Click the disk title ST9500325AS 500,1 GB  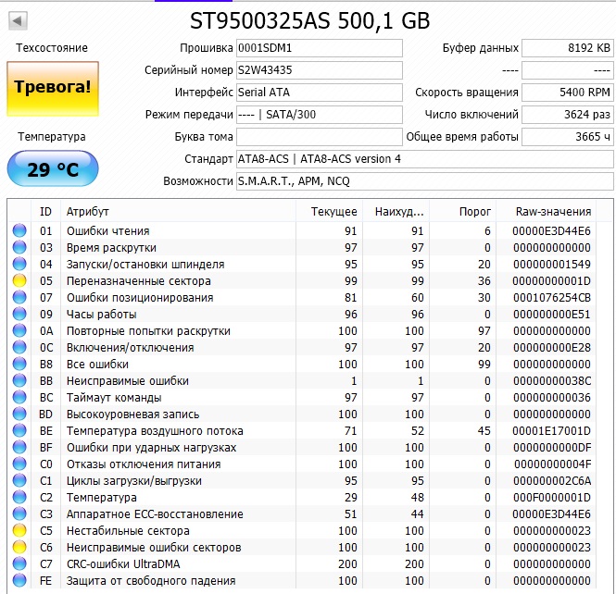pos(310,20)
